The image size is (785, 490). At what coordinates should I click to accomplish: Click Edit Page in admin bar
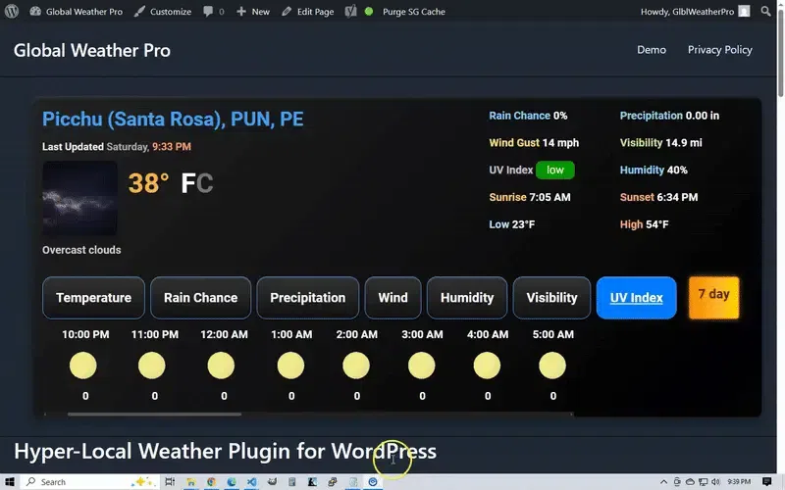(x=308, y=12)
